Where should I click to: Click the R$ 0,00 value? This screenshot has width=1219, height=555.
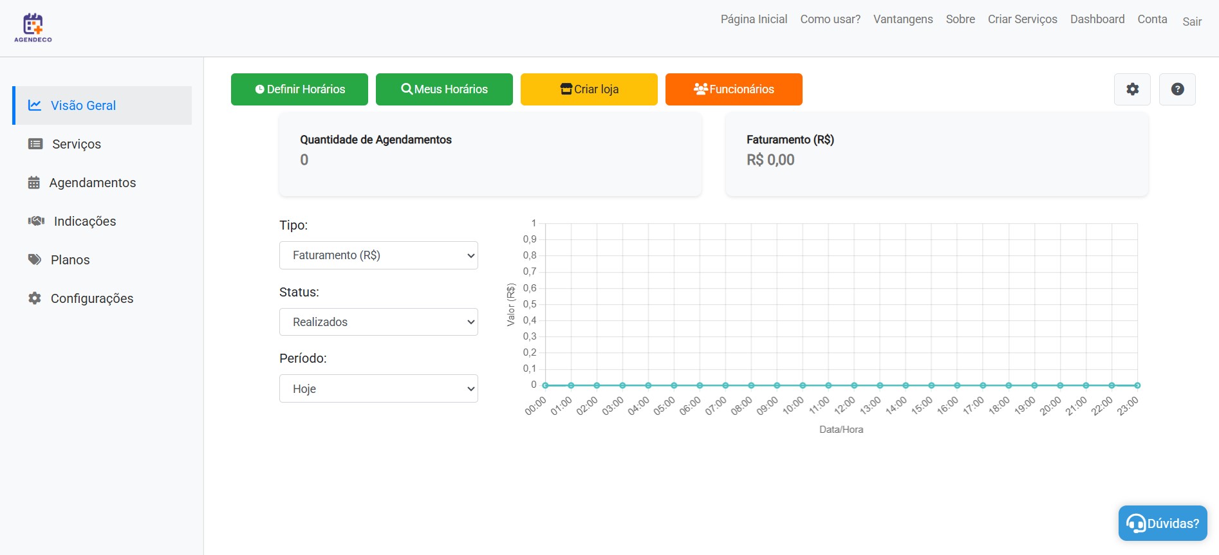(770, 159)
